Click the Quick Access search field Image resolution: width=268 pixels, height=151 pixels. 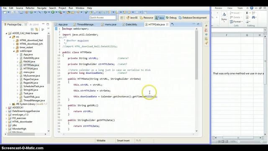pyautogui.click(x=103, y=18)
